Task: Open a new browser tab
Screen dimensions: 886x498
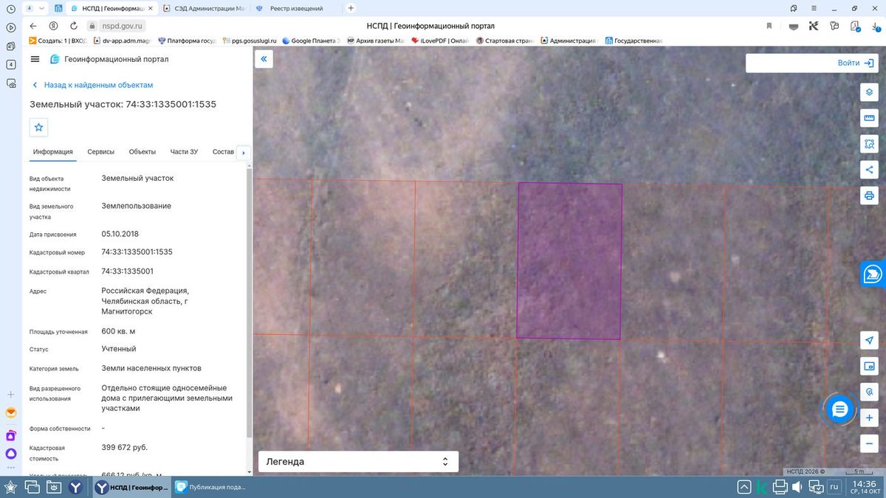Action: pos(351,8)
